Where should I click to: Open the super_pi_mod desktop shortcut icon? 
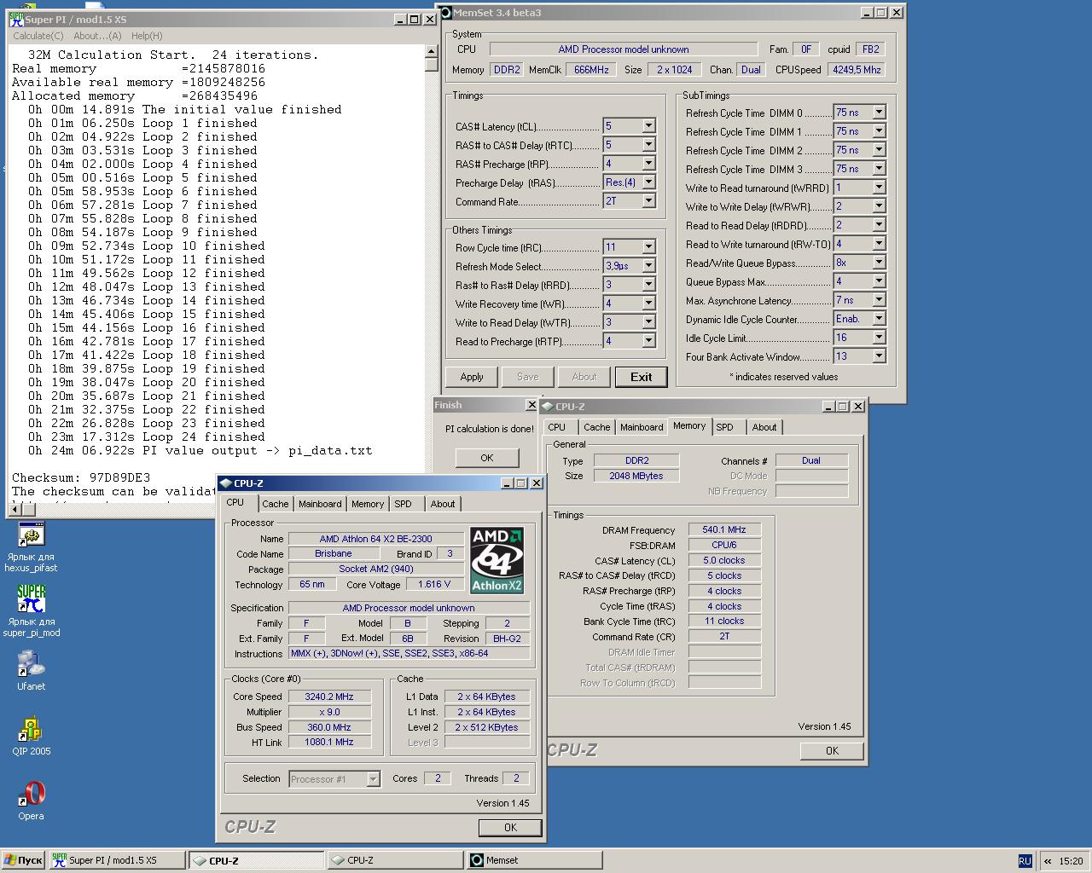[x=32, y=598]
